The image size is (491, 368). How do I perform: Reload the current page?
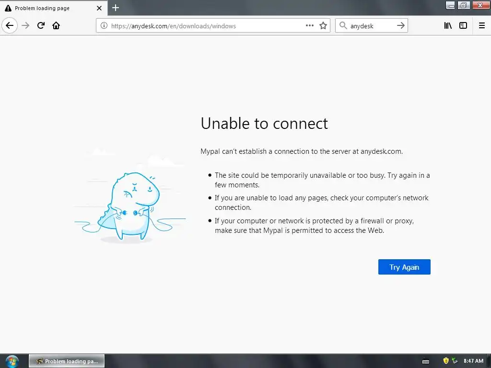(x=41, y=25)
